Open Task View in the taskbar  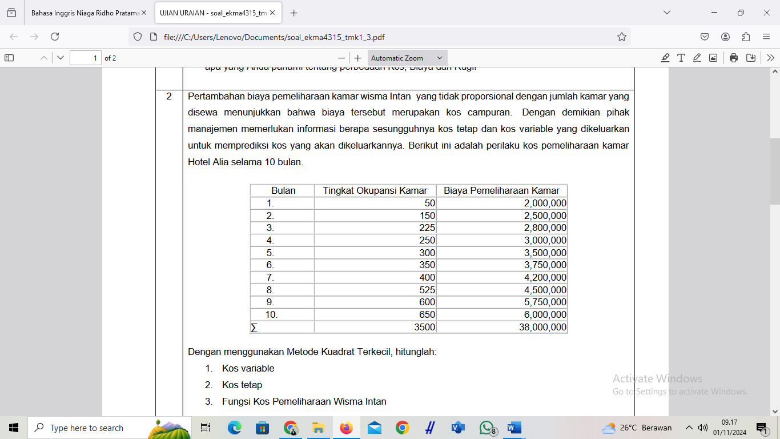[206, 428]
